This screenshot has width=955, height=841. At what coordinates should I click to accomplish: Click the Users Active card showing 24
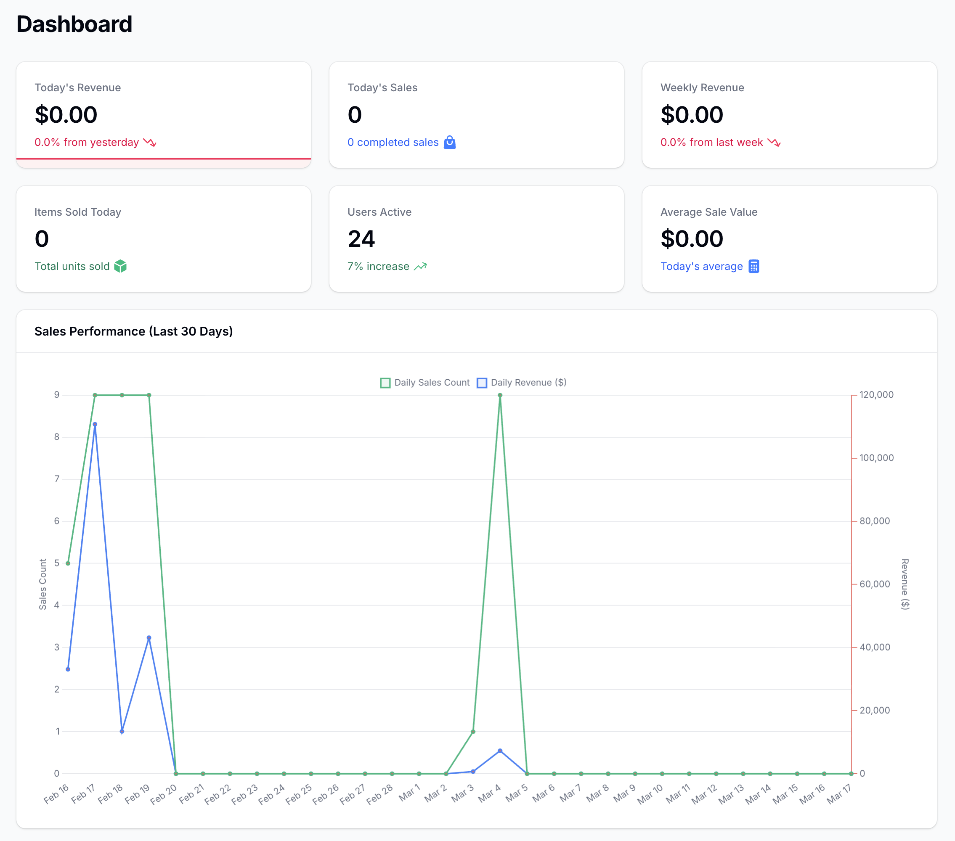pos(361,239)
